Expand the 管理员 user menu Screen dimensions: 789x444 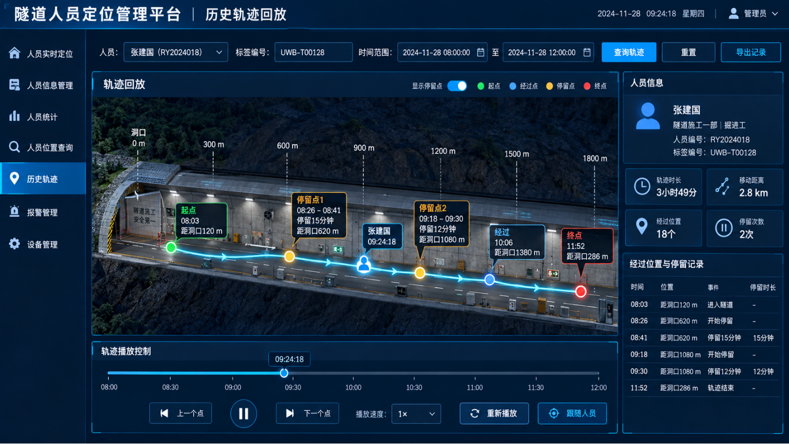[754, 14]
